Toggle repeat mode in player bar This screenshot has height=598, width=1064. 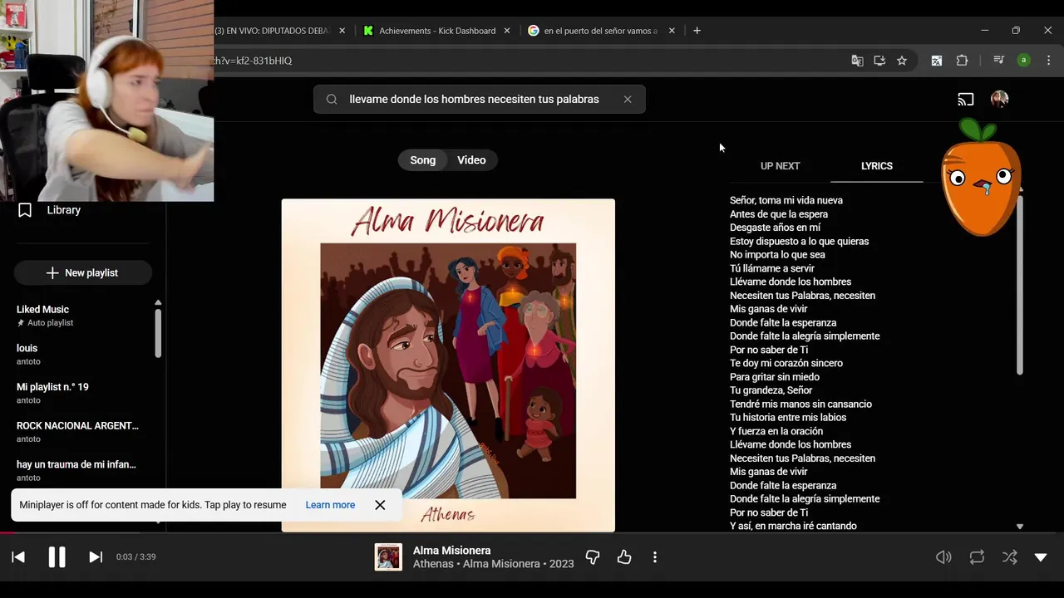point(977,557)
